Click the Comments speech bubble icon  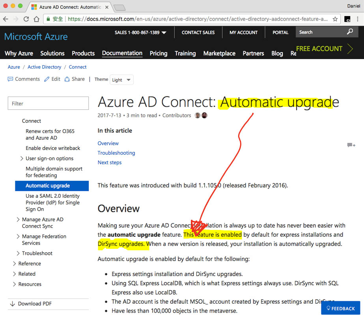10,79
